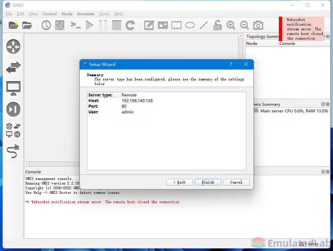Open the Control menu
Image resolution: width=333 pixels, height=251 pixels.
coord(50,14)
